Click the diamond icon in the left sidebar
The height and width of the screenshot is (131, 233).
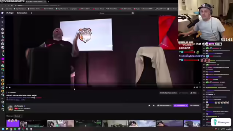coord(2,22)
